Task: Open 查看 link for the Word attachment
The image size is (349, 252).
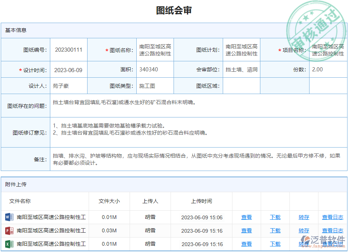Action: coord(246,217)
